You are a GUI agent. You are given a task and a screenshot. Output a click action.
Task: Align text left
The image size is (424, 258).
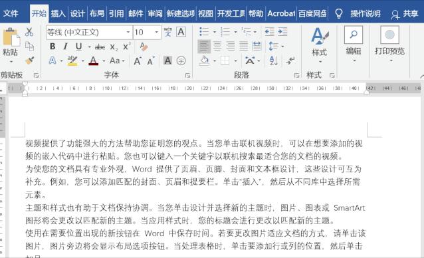point(204,47)
